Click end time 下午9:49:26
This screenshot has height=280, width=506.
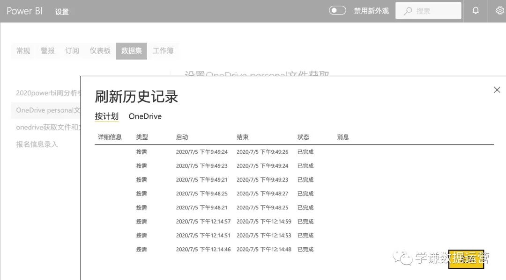tap(262, 152)
